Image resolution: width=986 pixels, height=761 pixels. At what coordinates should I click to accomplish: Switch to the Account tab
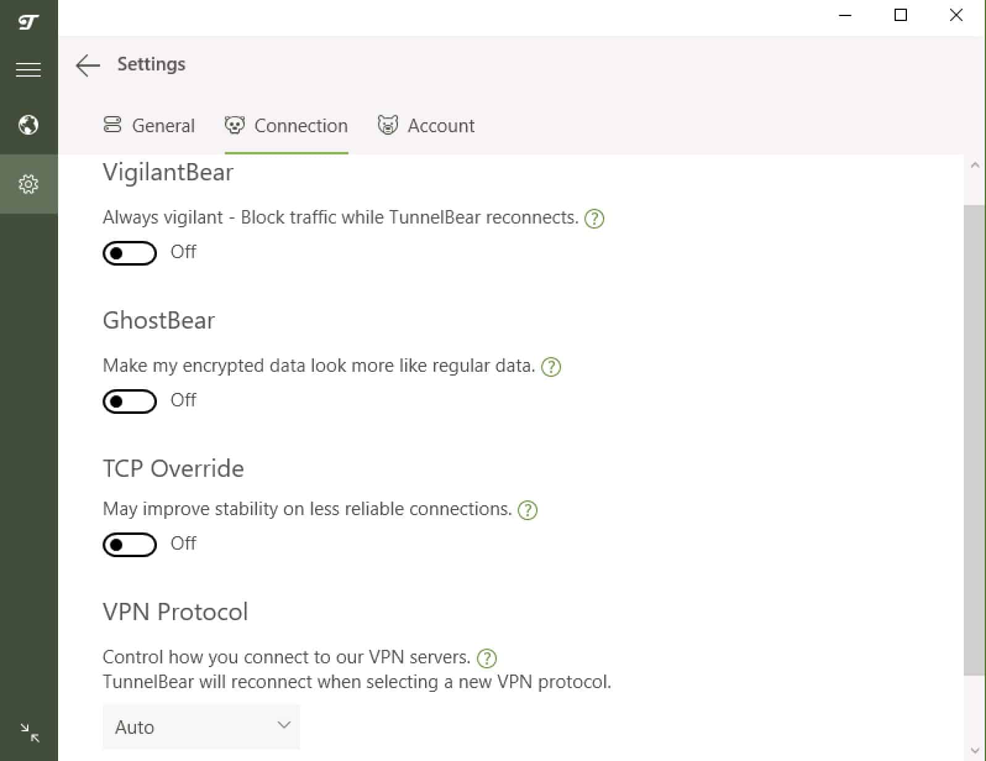tap(426, 125)
